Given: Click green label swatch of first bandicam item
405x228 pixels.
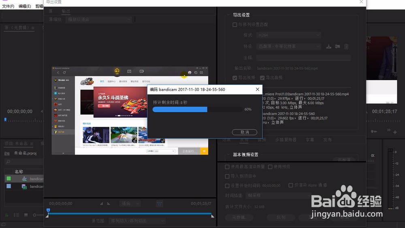Looking at the screenshot, I should [9, 179].
